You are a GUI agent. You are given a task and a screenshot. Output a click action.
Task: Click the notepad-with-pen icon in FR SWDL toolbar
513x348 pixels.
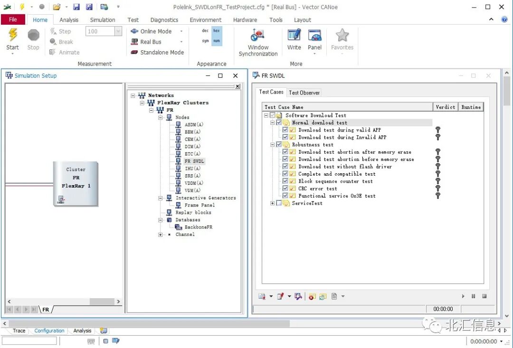tap(280, 296)
